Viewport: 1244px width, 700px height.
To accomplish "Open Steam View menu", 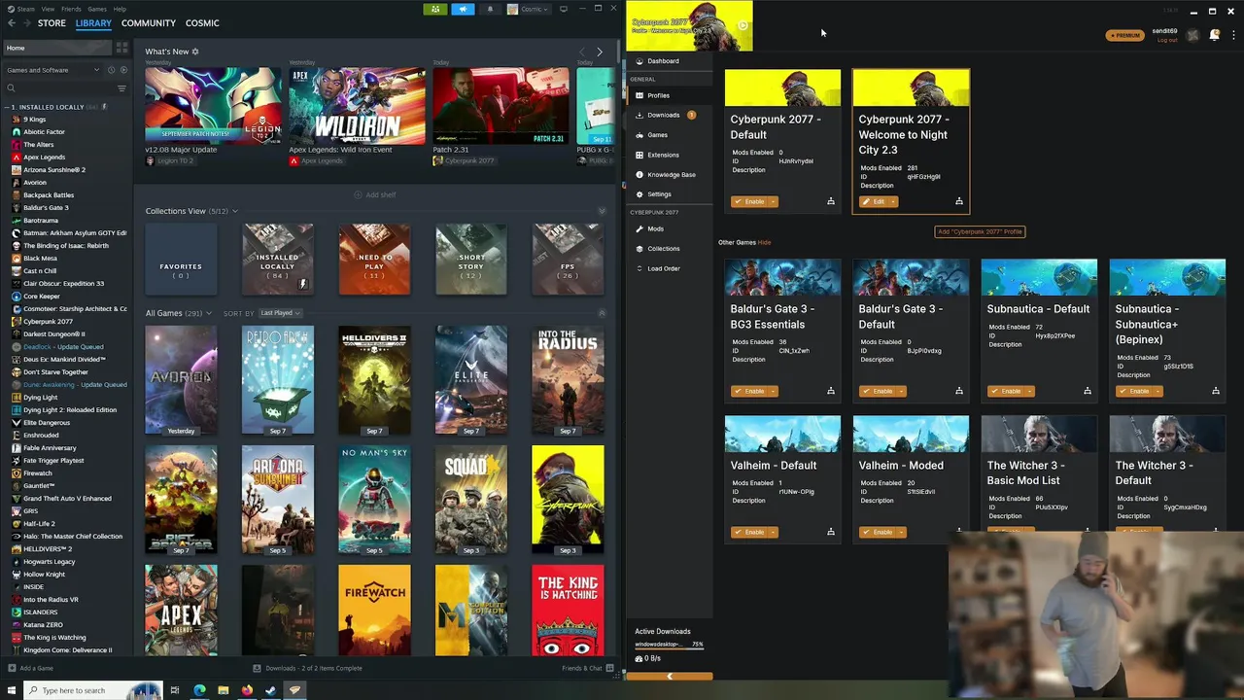I will click(48, 9).
